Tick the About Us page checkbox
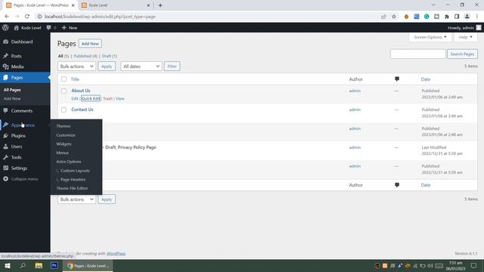The height and width of the screenshot is (272, 484). [x=64, y=91]
